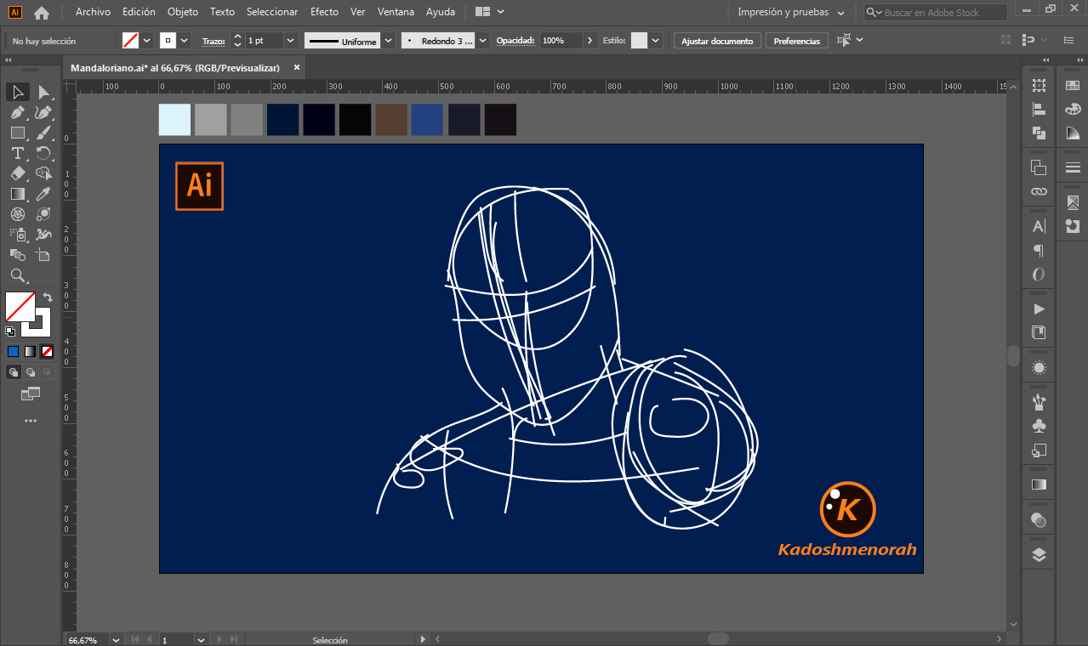Open the Uniforme width profile dropdown
This screenshot has width=1088, height=646.
(389, 40)
